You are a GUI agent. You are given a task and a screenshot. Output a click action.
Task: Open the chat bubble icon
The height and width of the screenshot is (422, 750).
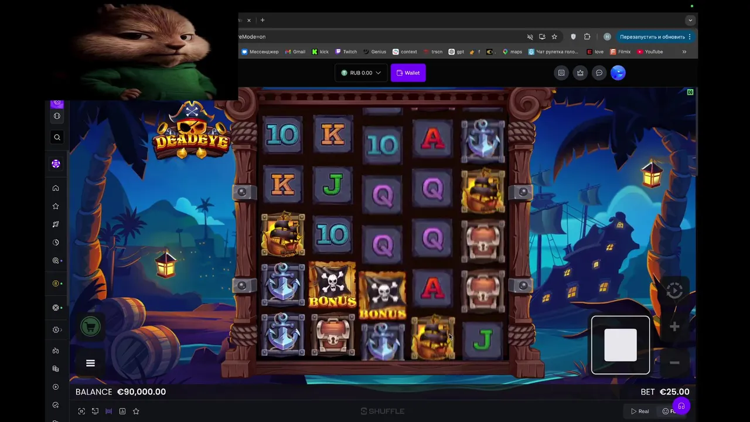(x=599, y=73)
